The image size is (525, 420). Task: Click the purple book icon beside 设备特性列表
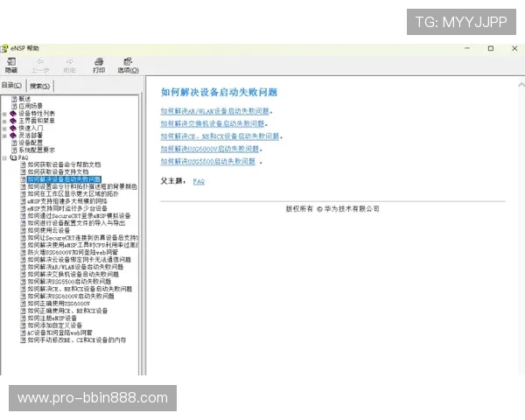click(x=13, y=114)
